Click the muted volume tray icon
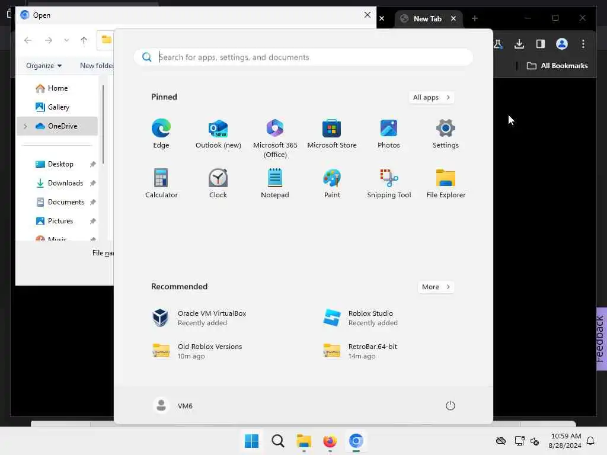This screenshot has width=607, height=455. click(x=535, y=441)
